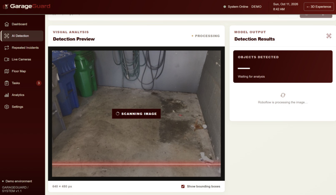
Task: Click the 8:42 AM time display
Action: [x=279, y=9]
